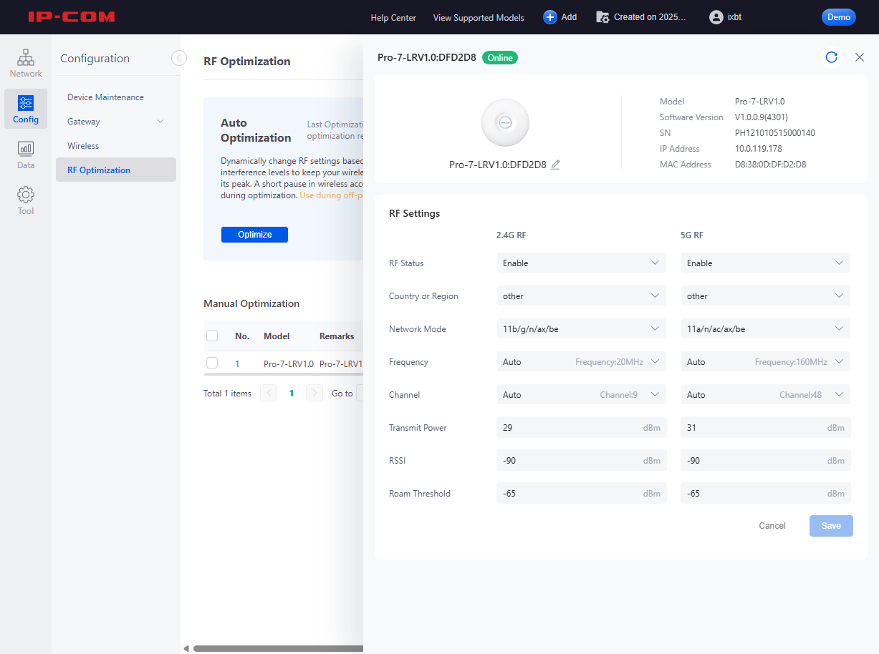Open the Tool gear icon
The height and width of the screenshot is (654, 879).
click(26, 194)
